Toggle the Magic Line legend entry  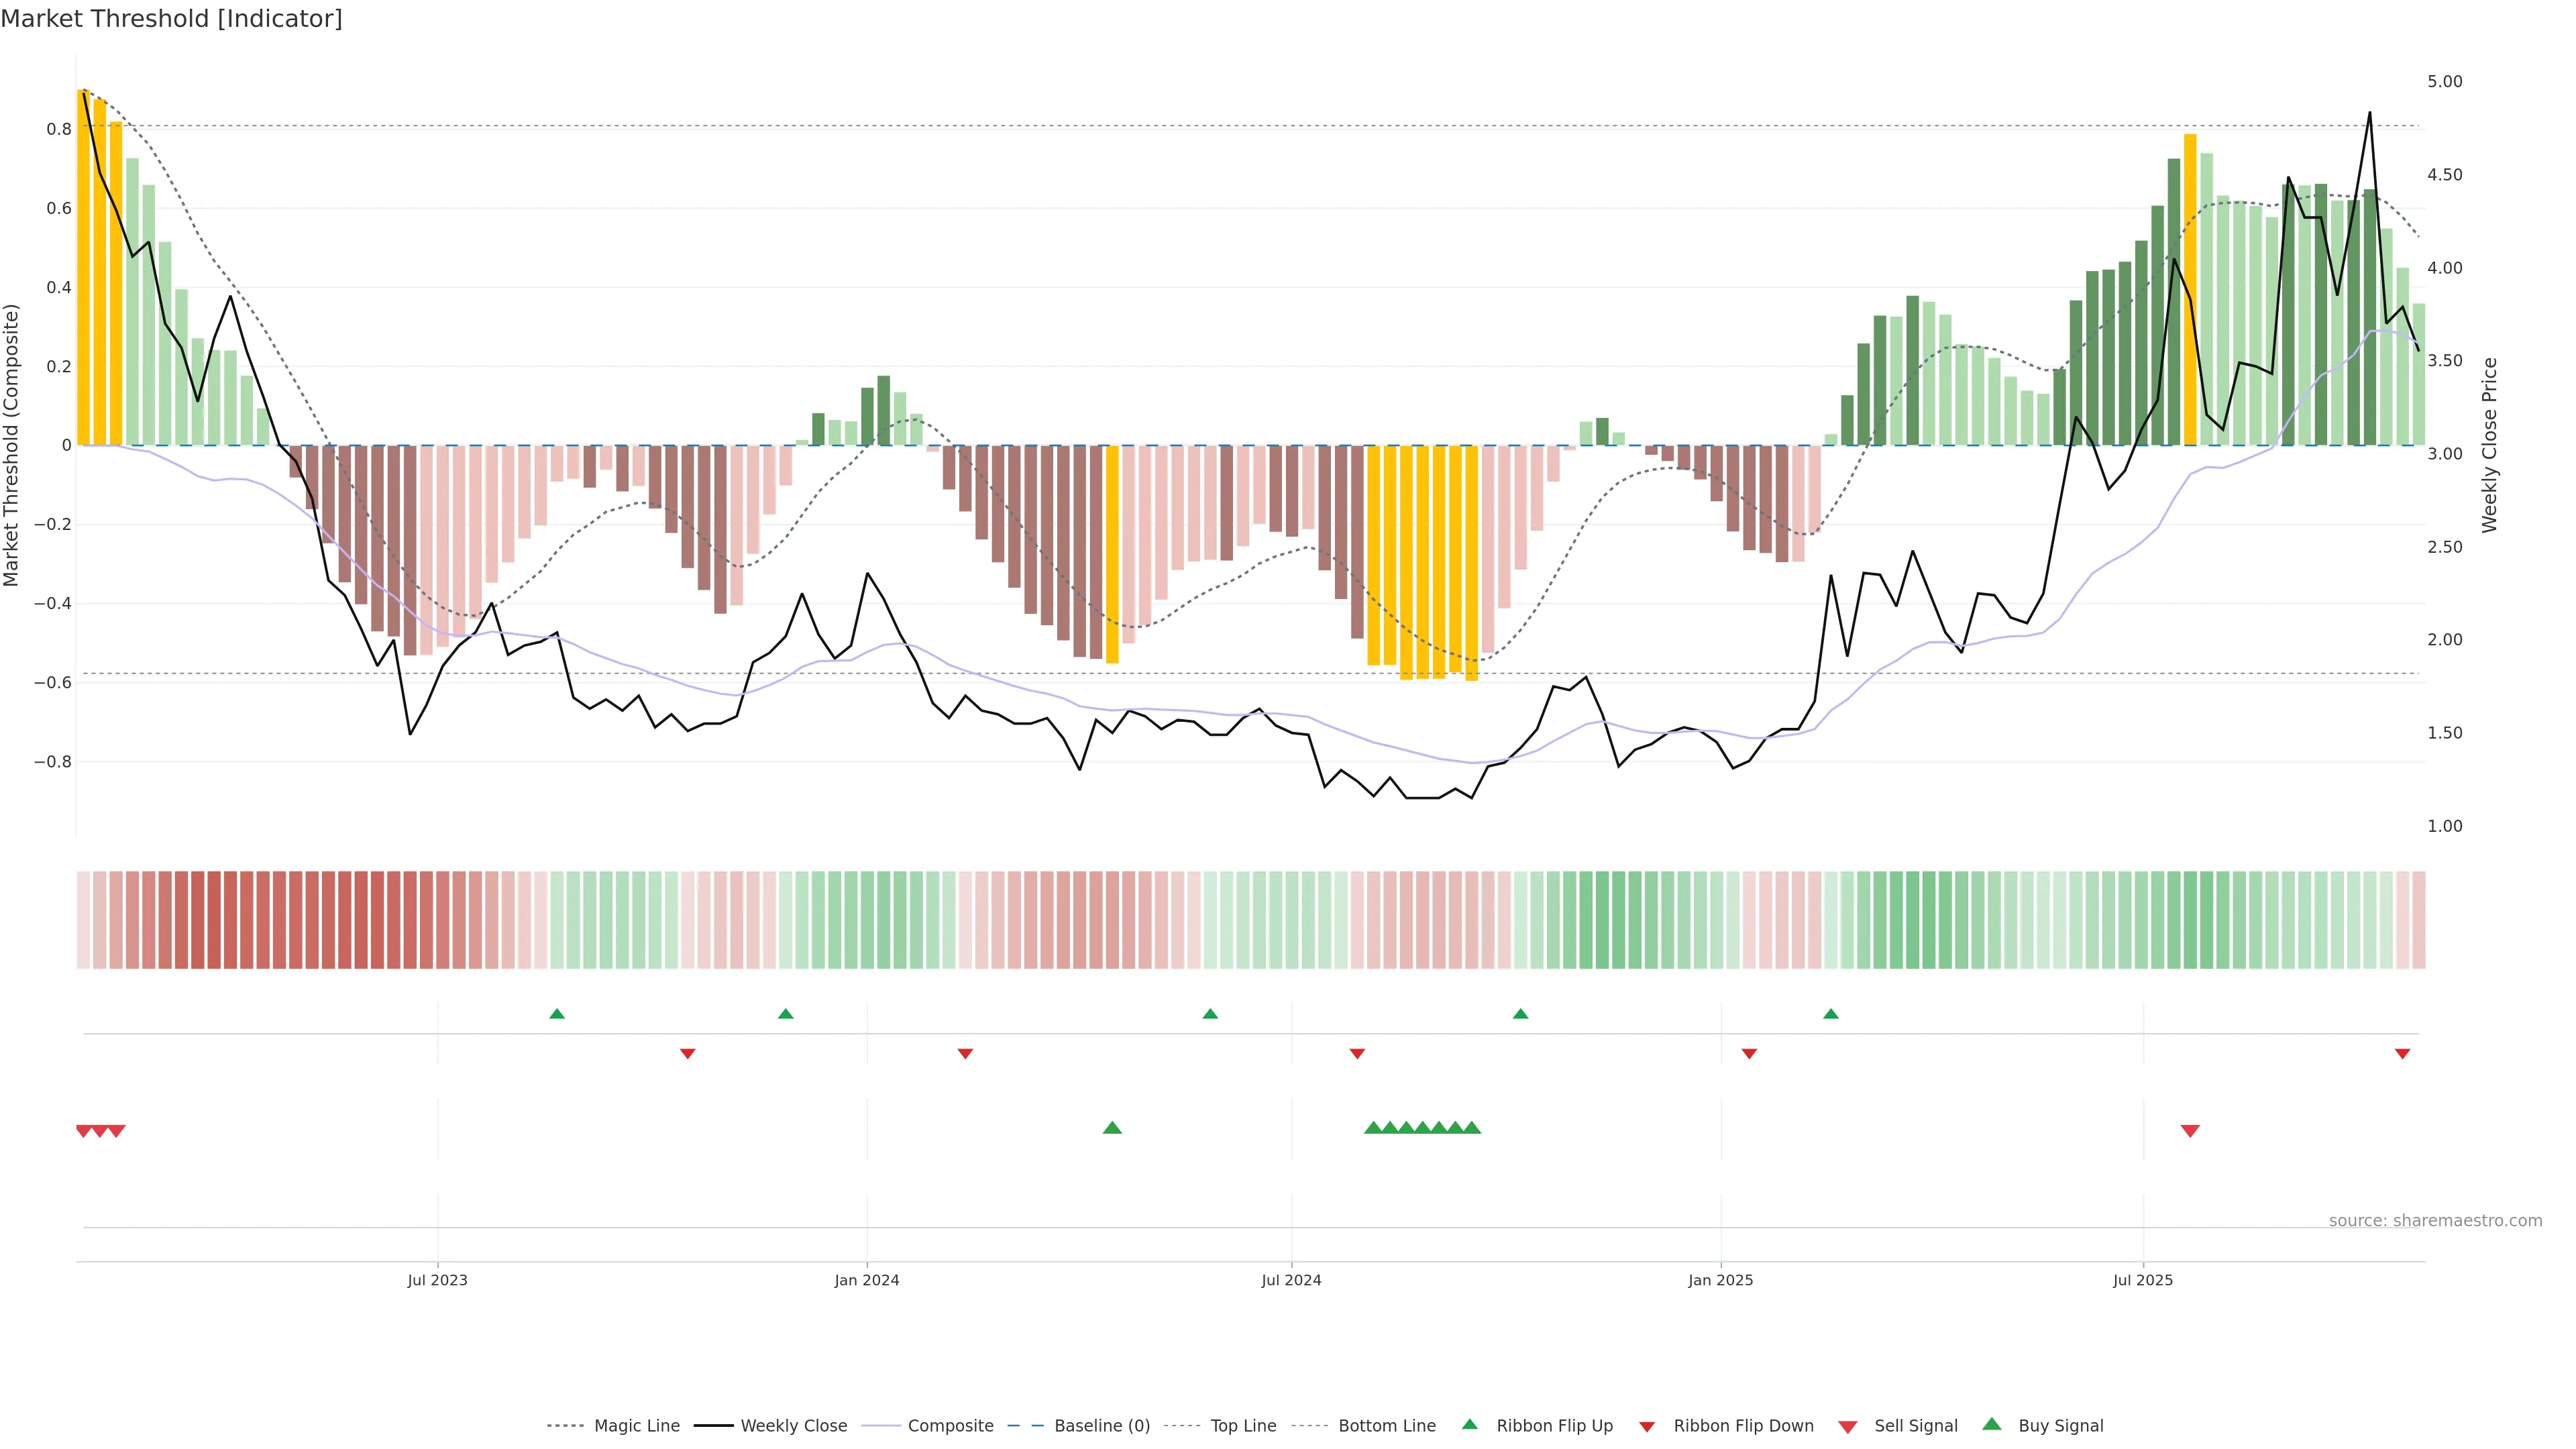pos(636,1426)
